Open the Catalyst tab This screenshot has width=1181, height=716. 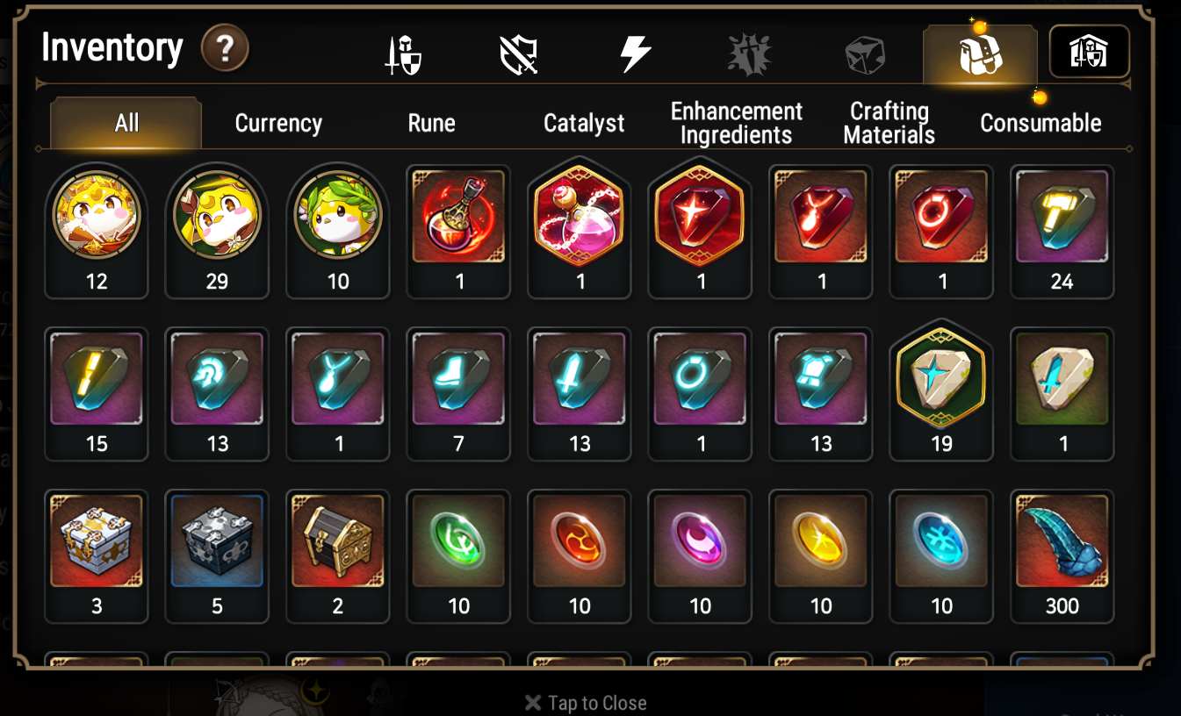tap(584, 123)
